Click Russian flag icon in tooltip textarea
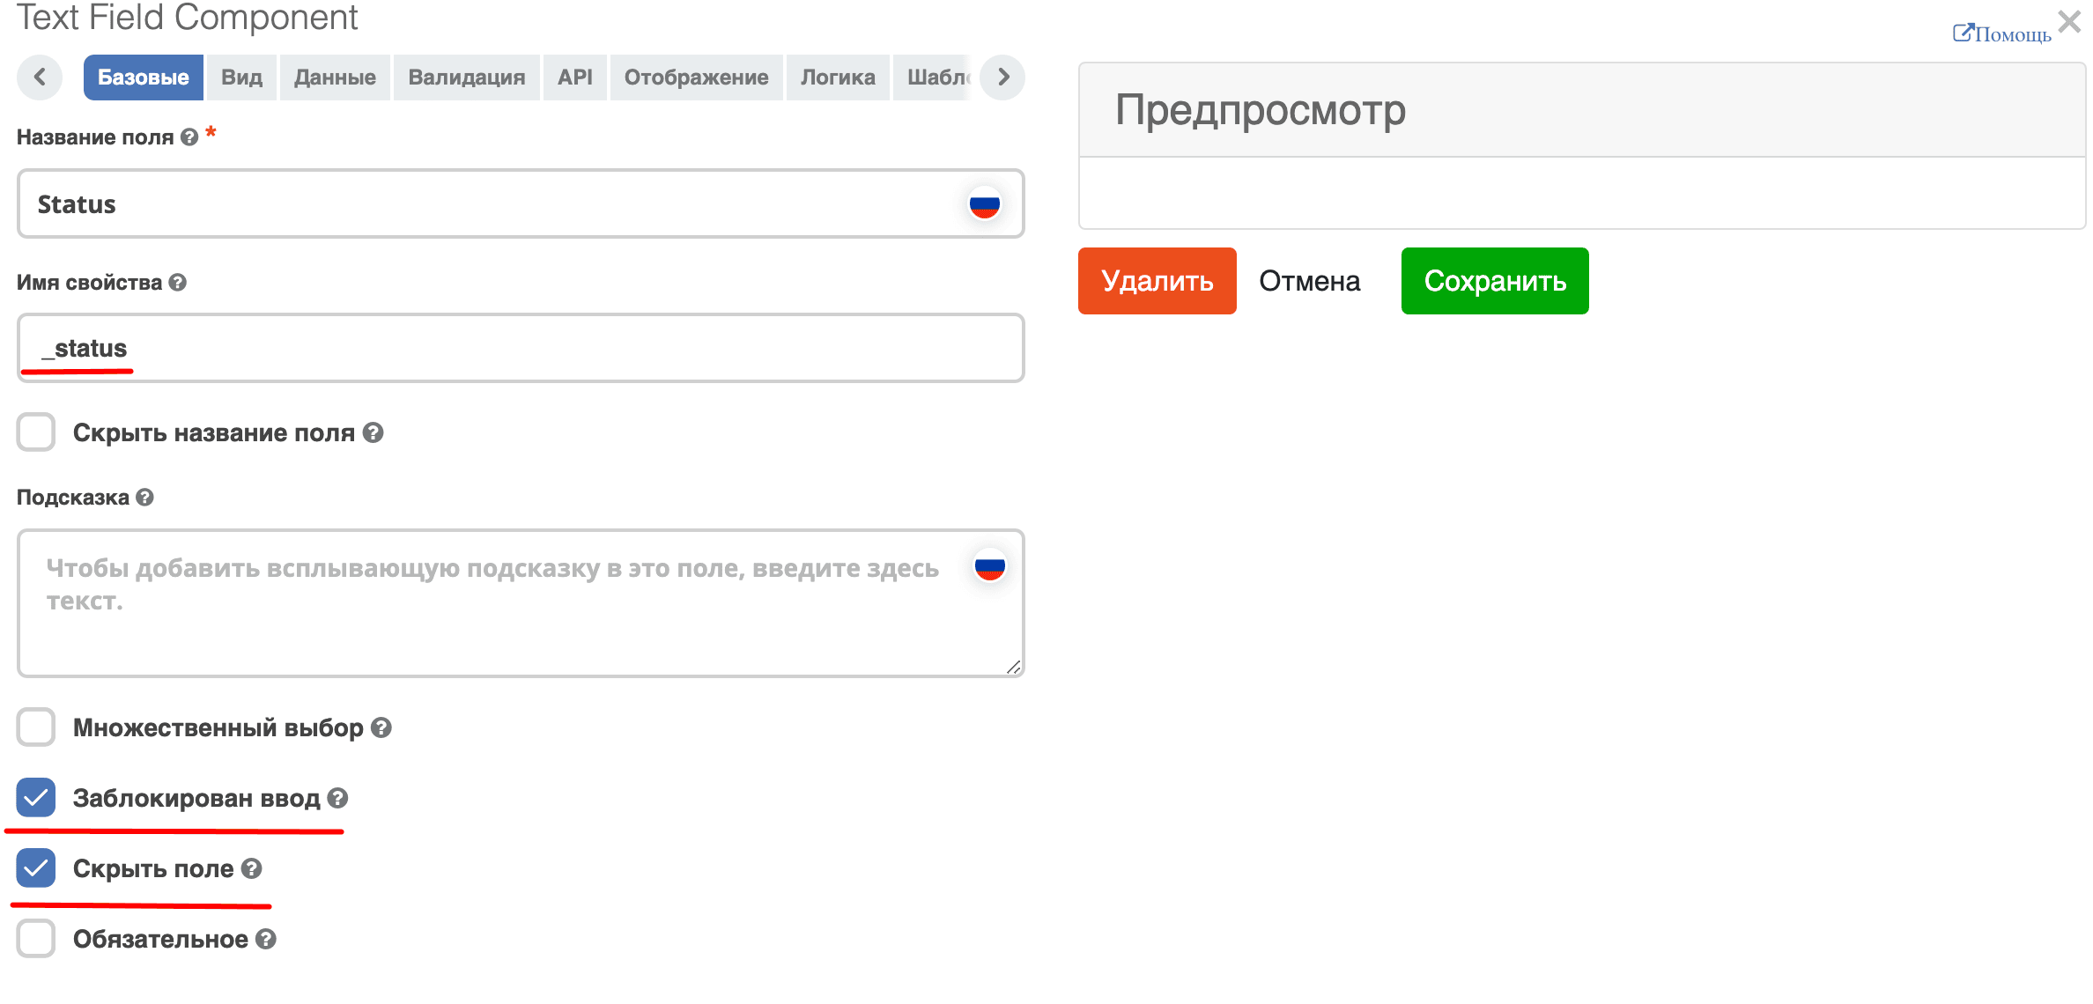The image size is (2093, 1004). (989, 565)
